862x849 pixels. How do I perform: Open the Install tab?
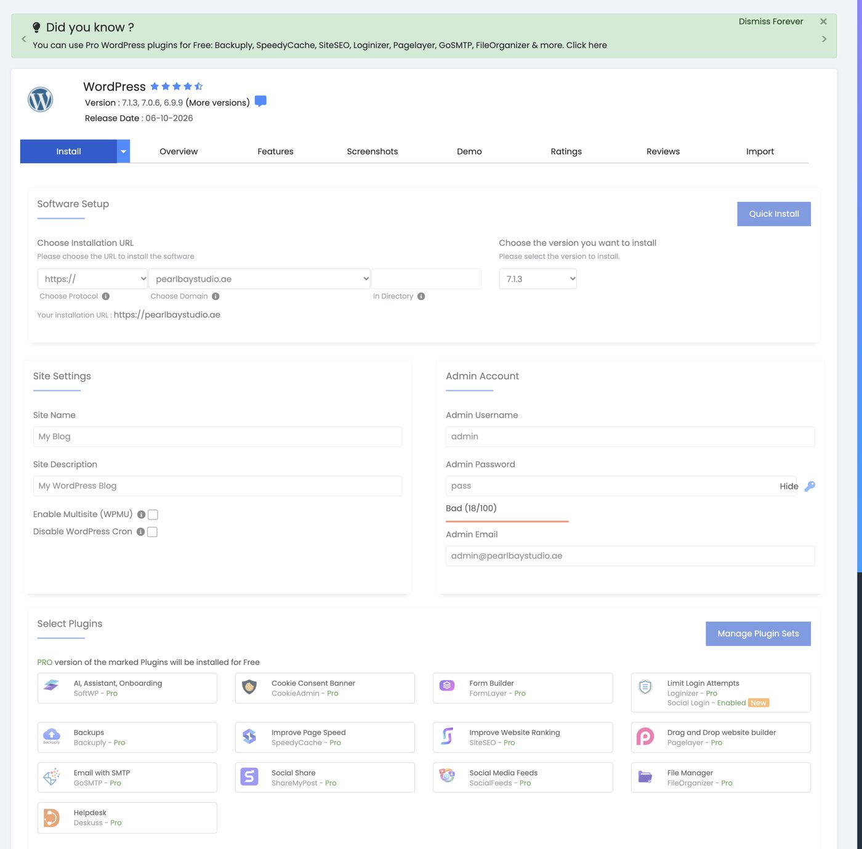tap(68, 152)
